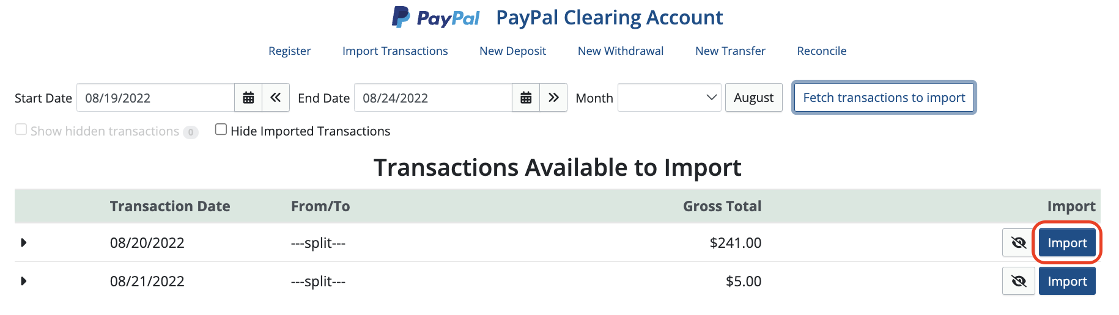Click the End Date input field
The width and height of the screenshot is (1119, 315).
pyautogui.click(x=434, y=98)
